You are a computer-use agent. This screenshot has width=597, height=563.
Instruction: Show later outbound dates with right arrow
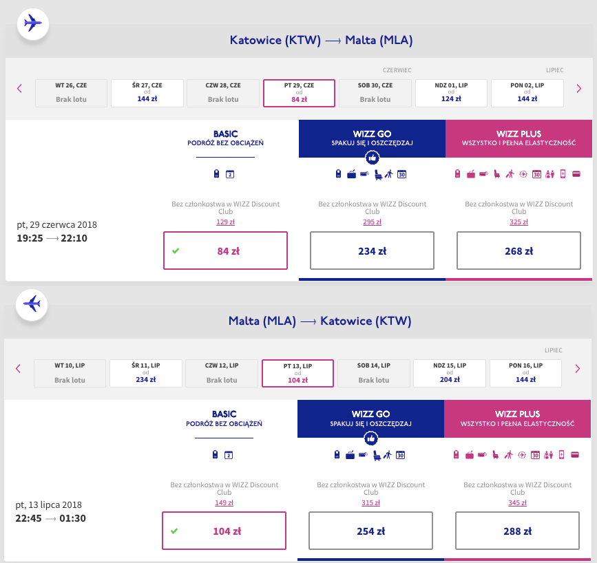579,89
